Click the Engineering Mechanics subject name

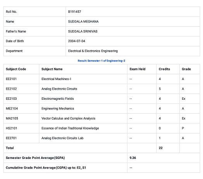point(58,109)
